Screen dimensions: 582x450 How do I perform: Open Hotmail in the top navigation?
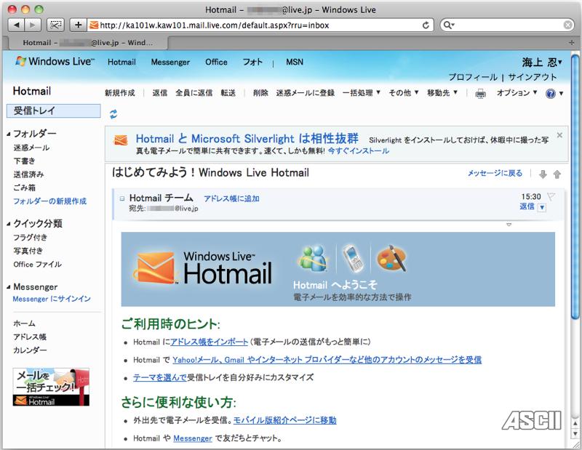click(121, 62)
